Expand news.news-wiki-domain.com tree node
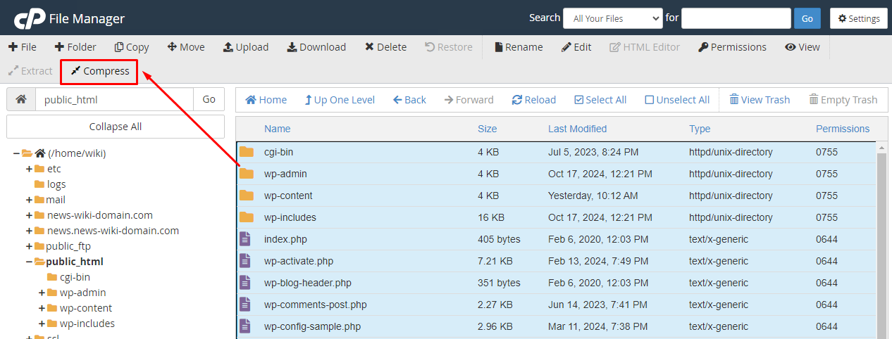Image resolution: width=892 pixels, height=339 pixels. pos(30,231)
